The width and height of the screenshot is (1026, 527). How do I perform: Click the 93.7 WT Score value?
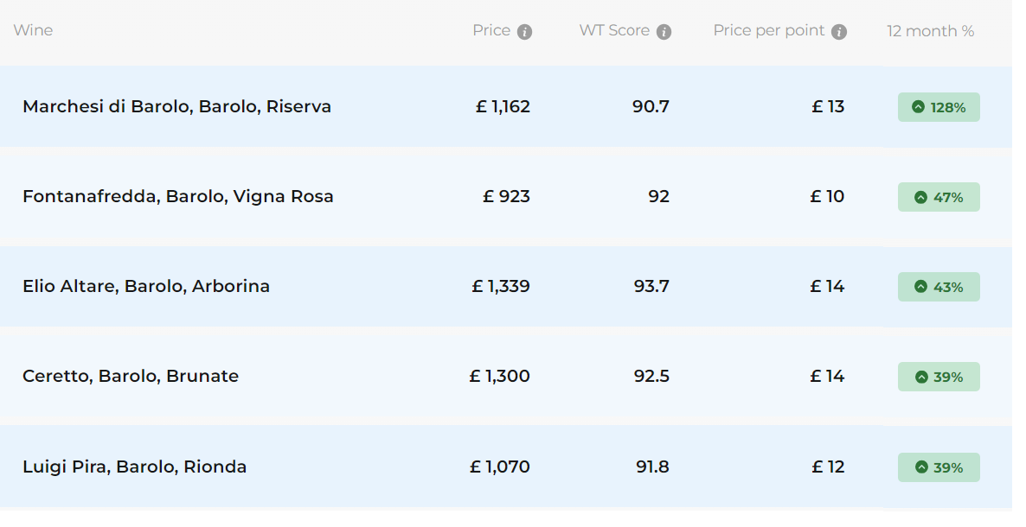[651, 287]
